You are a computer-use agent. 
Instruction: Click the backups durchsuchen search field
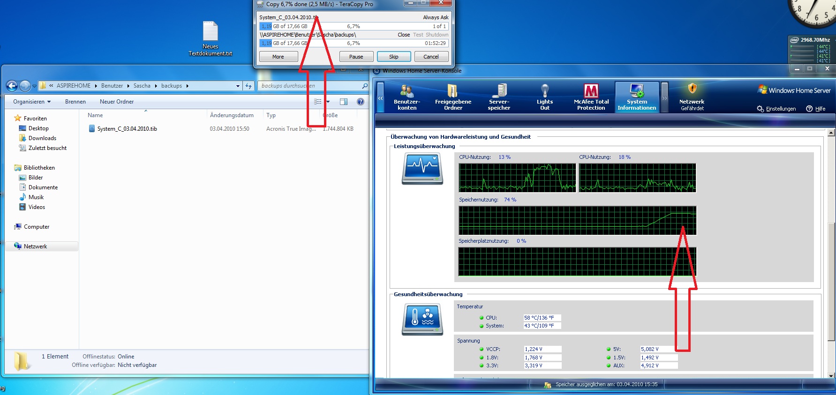[x=309, y=86]
